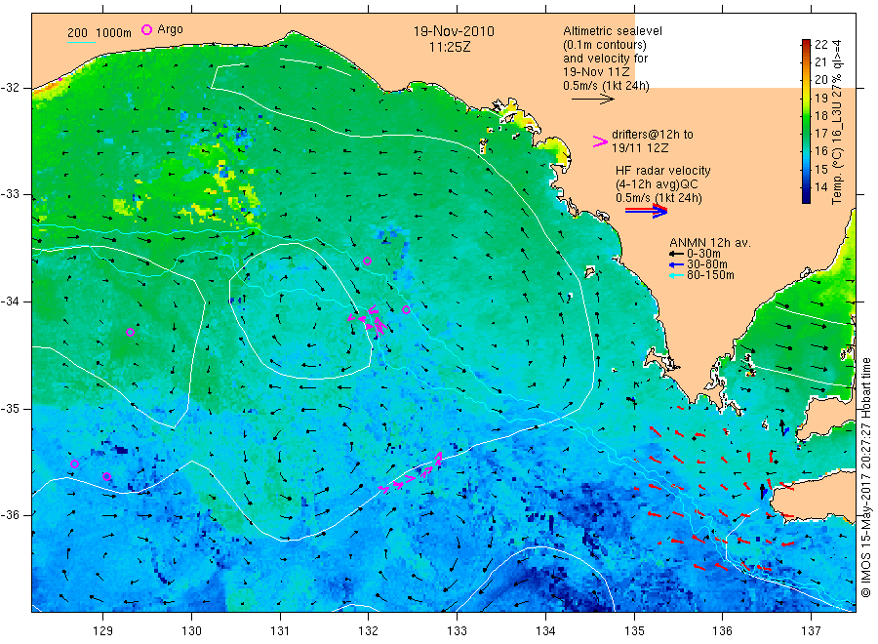The height and width of the screenshot is (644, 878).
Task: Click the magenta drifter arrowhead legend symbol
Action: click(600, 141)
